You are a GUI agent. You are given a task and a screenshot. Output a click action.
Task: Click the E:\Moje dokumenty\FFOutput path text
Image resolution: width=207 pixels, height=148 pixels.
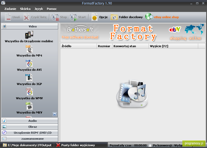30,145
